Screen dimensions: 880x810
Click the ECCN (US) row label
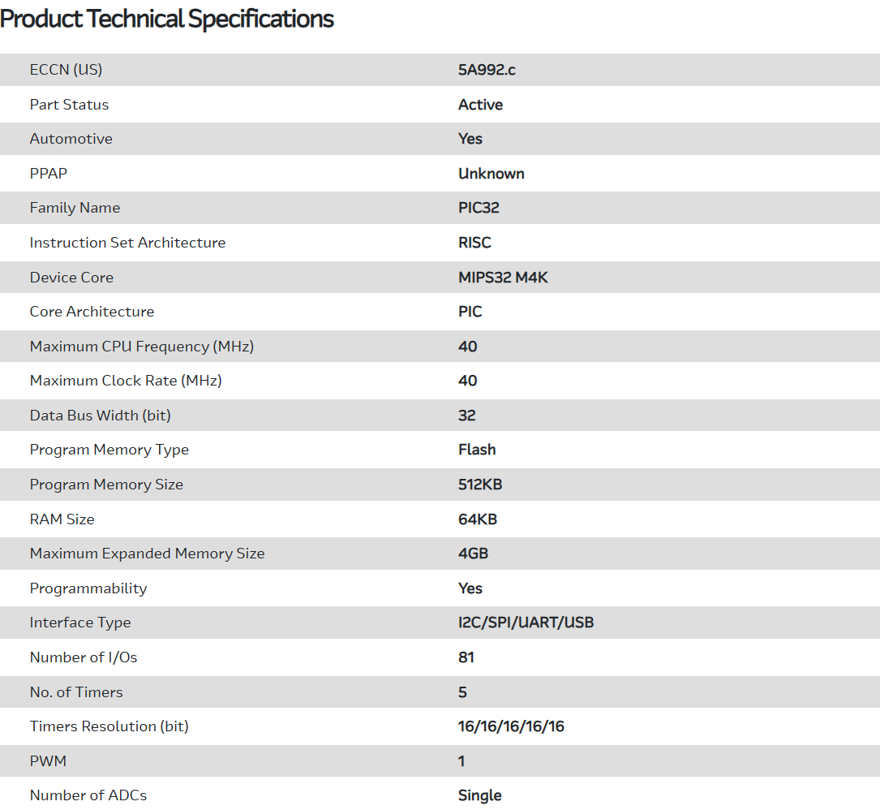pyautogui.click(x=66, y=70)
